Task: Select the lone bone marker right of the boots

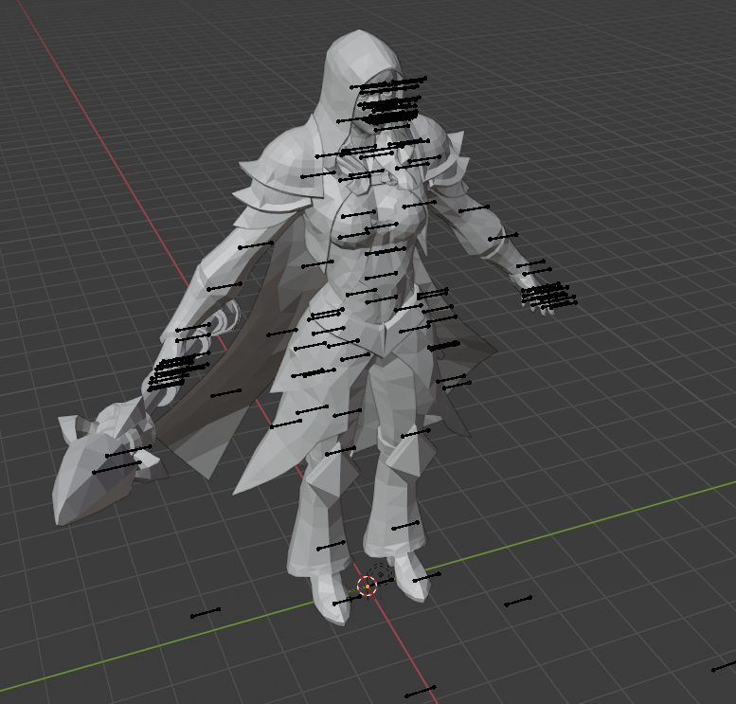Action: point(518,601)
